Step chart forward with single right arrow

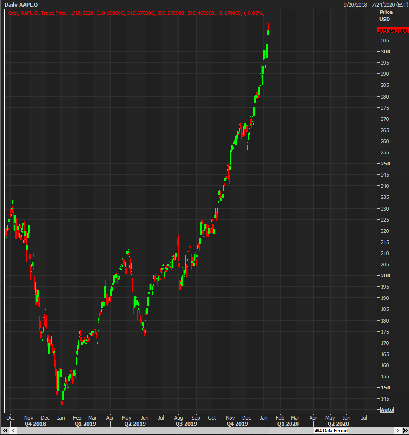pyautogui.click(x=398, y=430)
